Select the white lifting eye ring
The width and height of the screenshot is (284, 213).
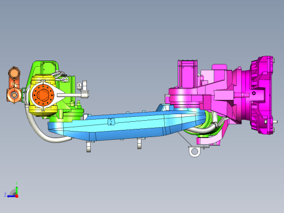click(194, 152)
